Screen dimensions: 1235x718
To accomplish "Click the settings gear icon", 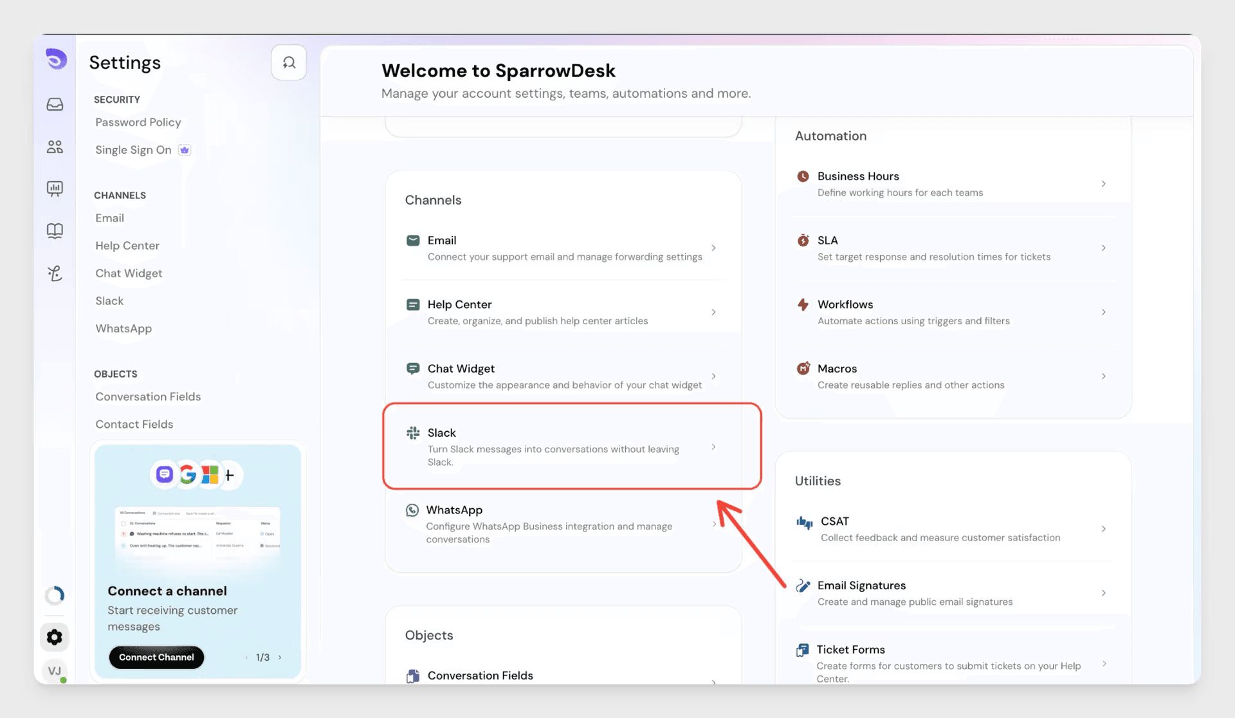I will coord(55,637).
